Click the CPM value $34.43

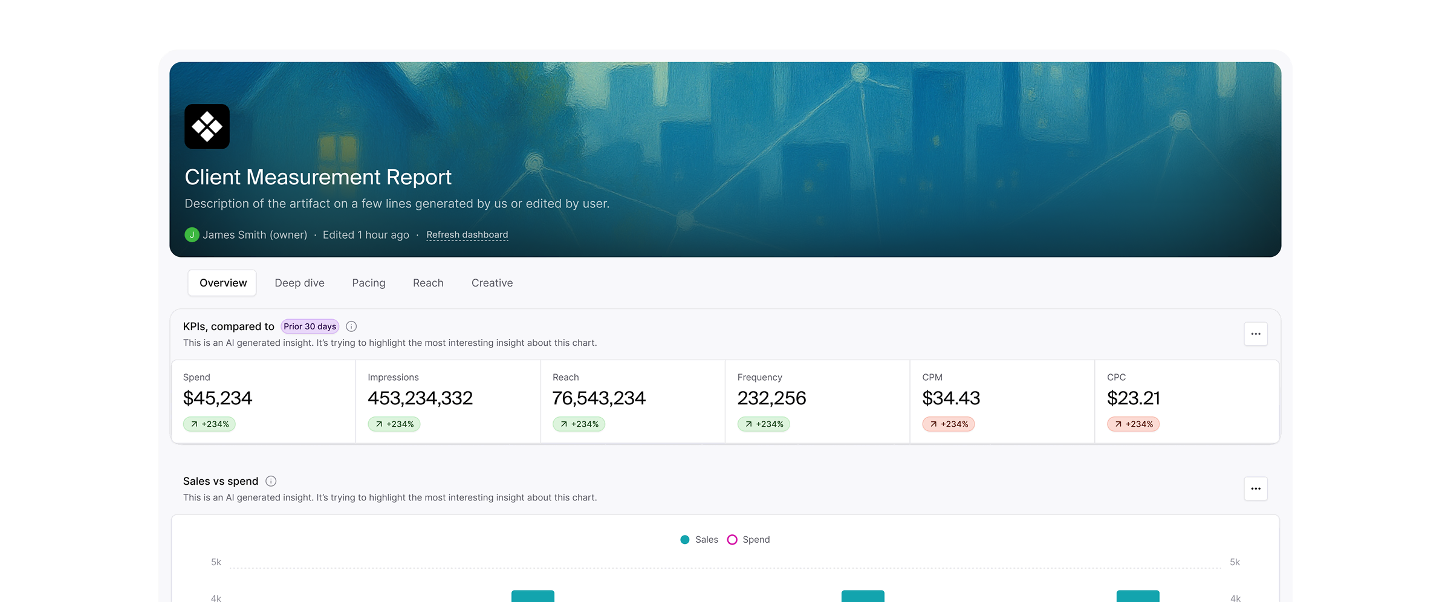[951, 398]
